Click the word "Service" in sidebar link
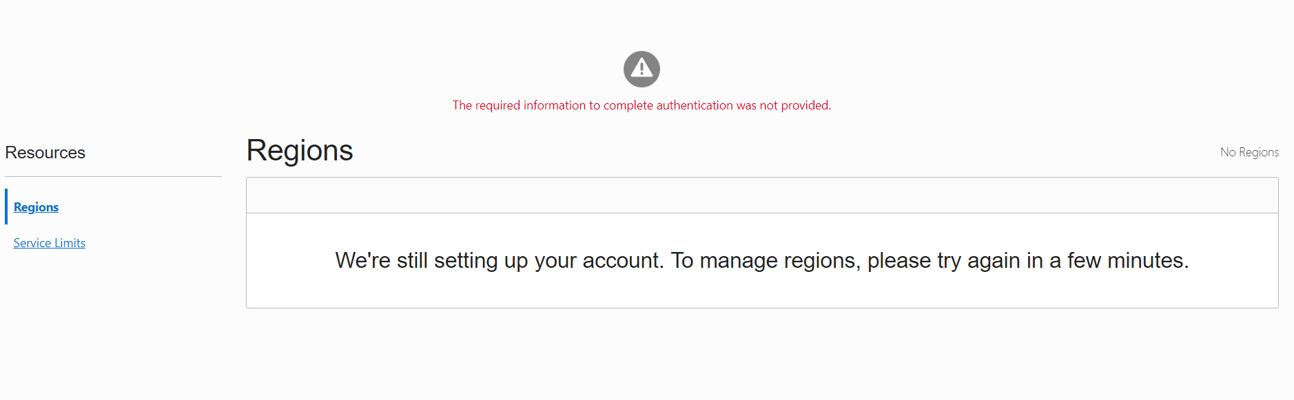This screenshot has width=1294, height=400. 32,243
